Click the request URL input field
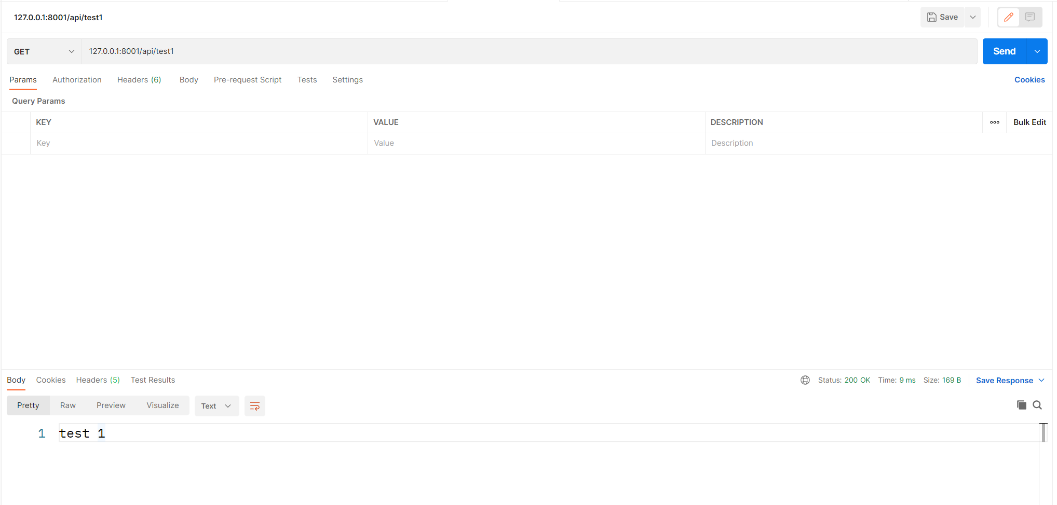 coord(530,51)
